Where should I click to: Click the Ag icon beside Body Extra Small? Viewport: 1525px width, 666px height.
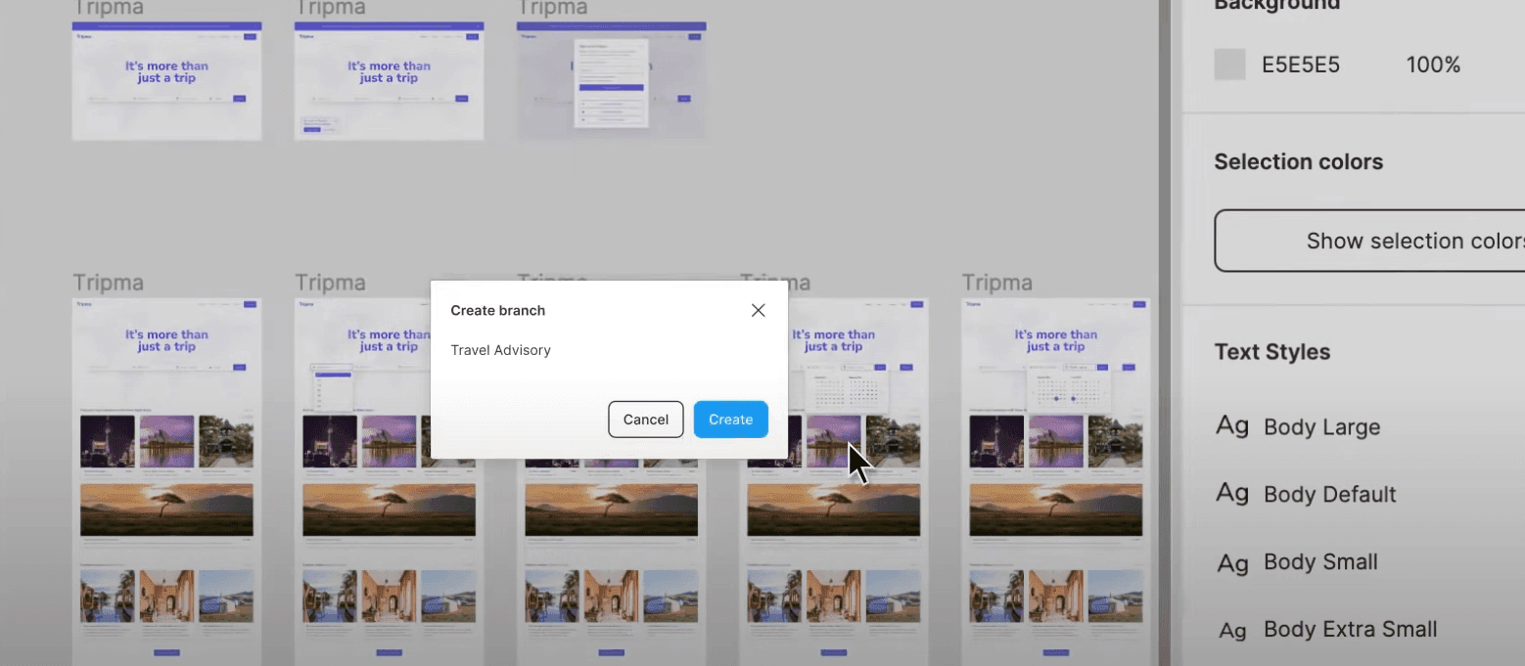point(1232,630)
